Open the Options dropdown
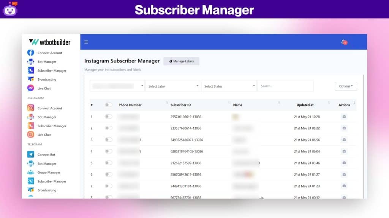 (x=345, y=86)
